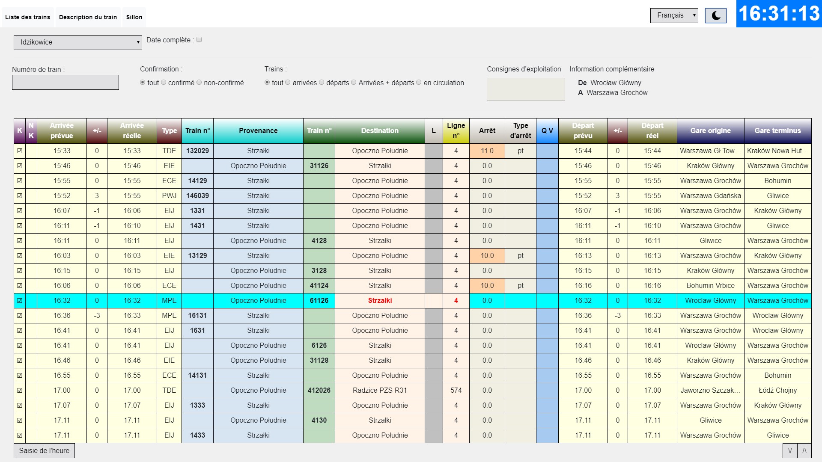Click the Arrivée prévue column header

(x=62, y=131)
